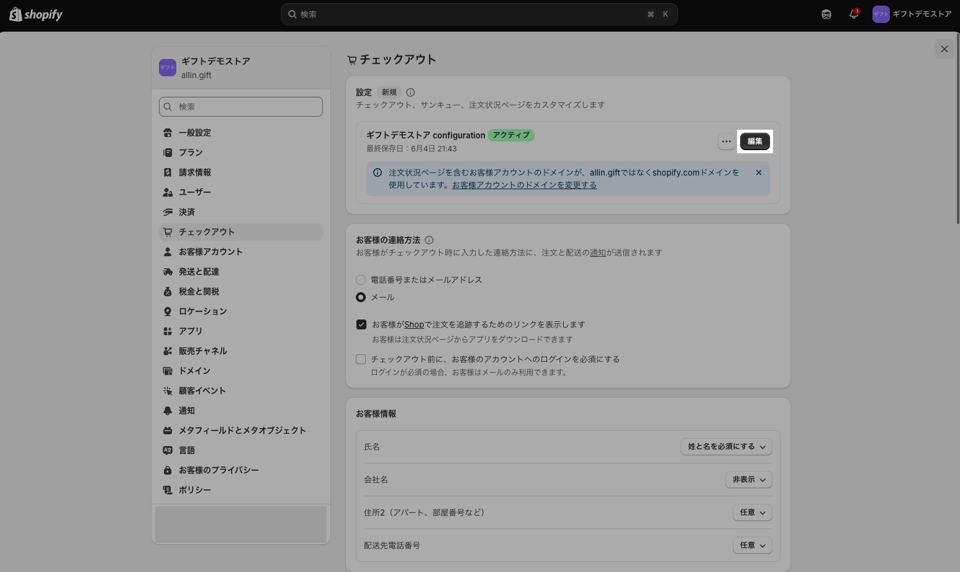
Task: Open the Sidekick assistant icon in header
Action: [x=826, y=14]
